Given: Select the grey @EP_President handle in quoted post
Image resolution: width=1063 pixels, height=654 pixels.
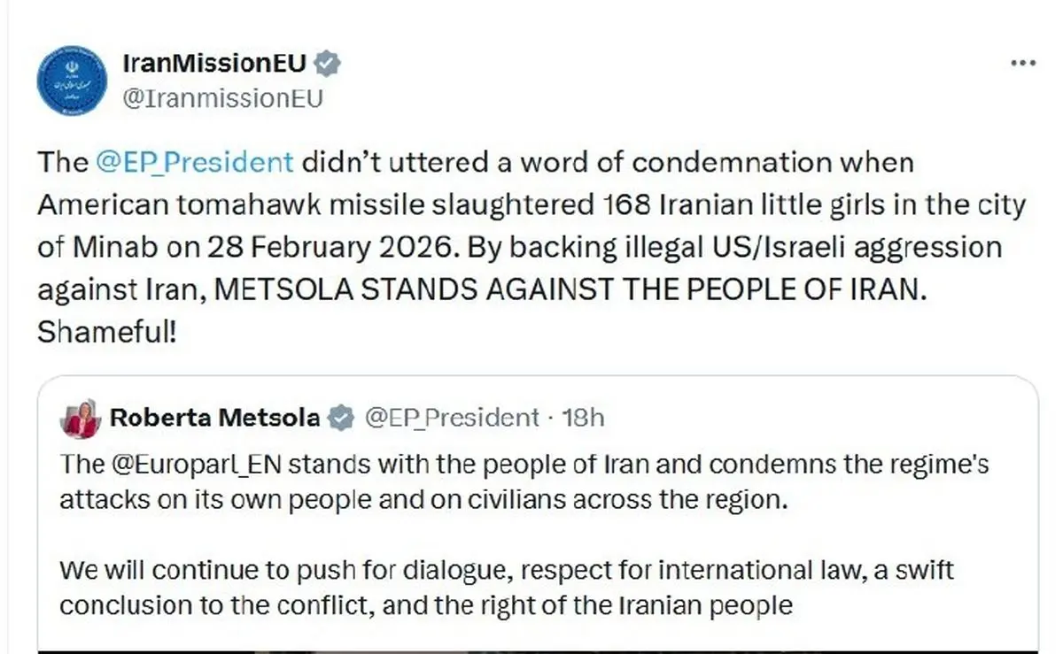Looking at the screenshot, I should tap(452, 418).
